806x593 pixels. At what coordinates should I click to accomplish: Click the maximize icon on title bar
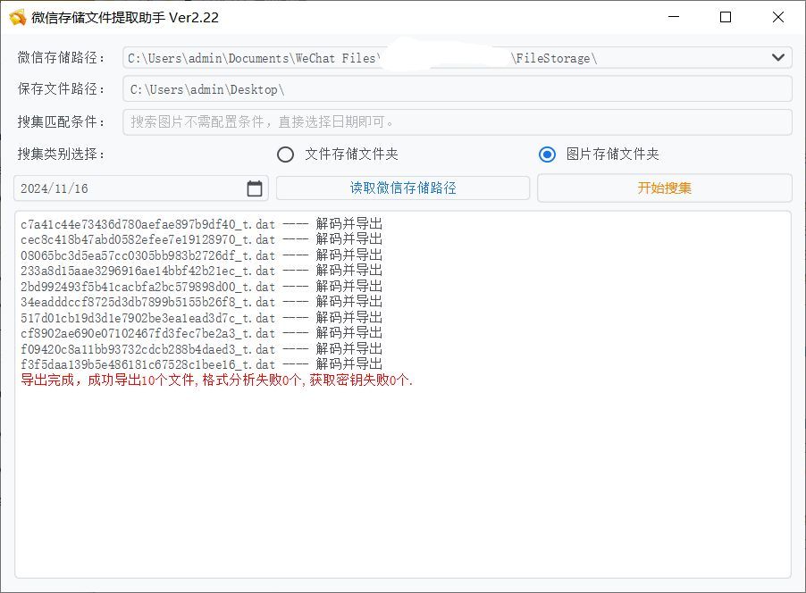[x=724, y=17]
